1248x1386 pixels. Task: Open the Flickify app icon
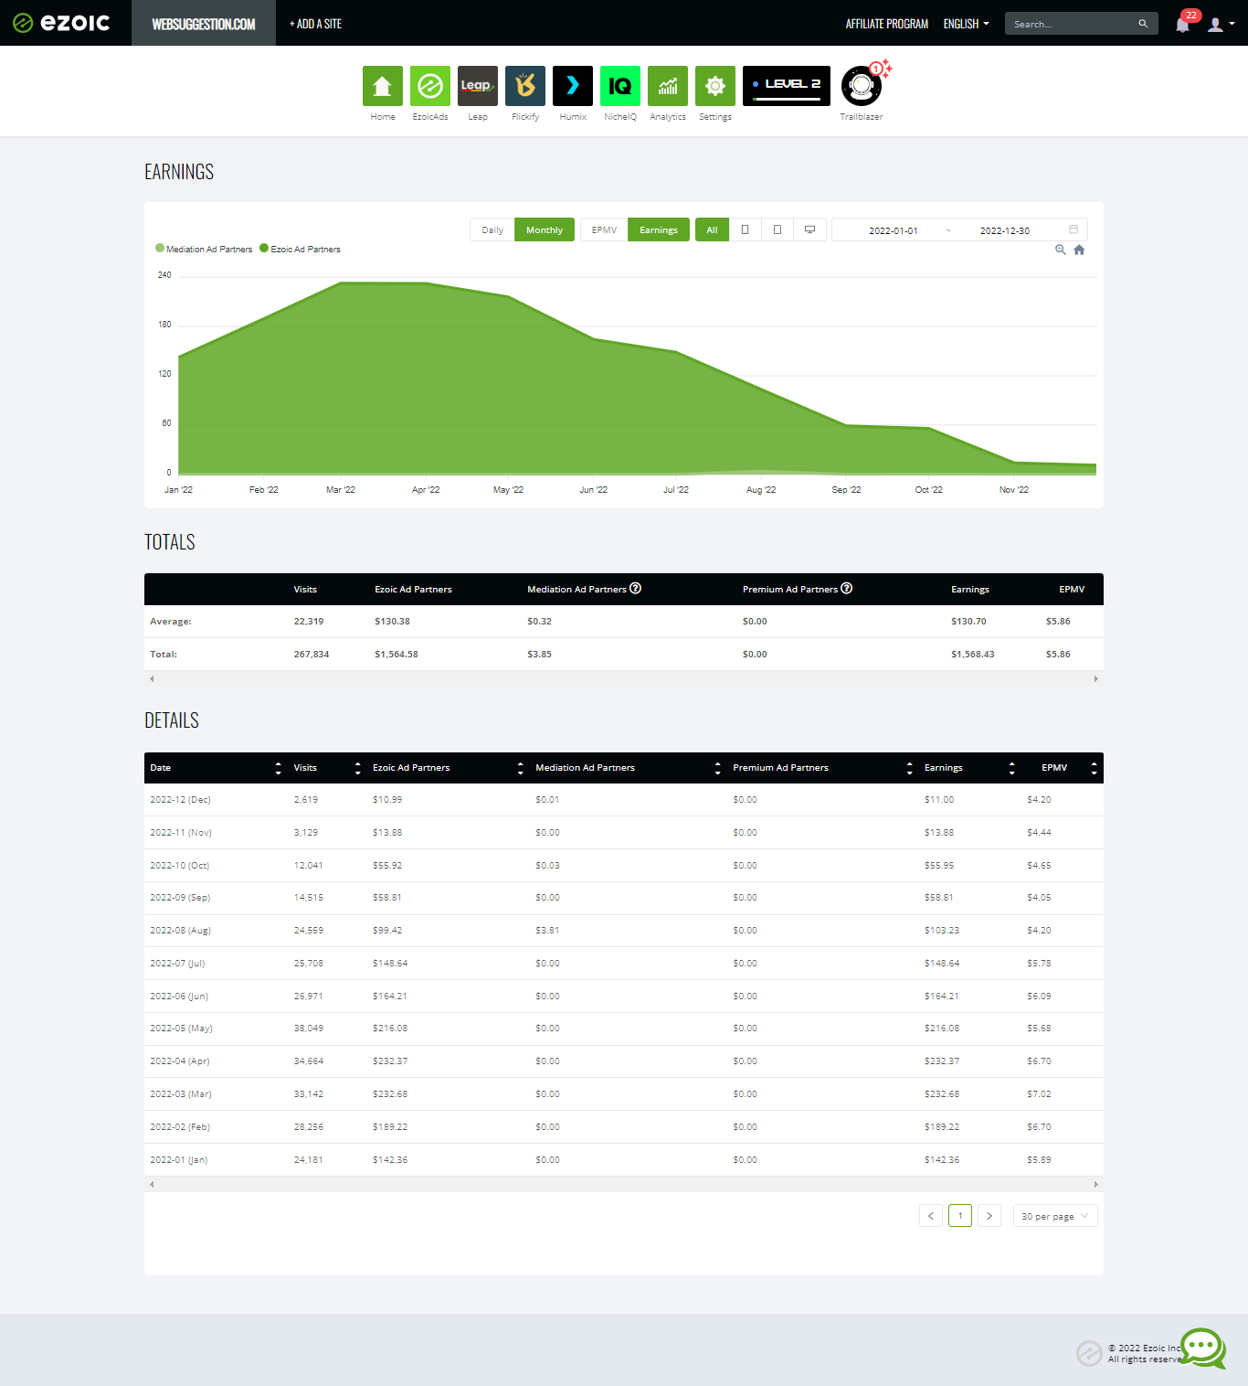pos(525,86)
